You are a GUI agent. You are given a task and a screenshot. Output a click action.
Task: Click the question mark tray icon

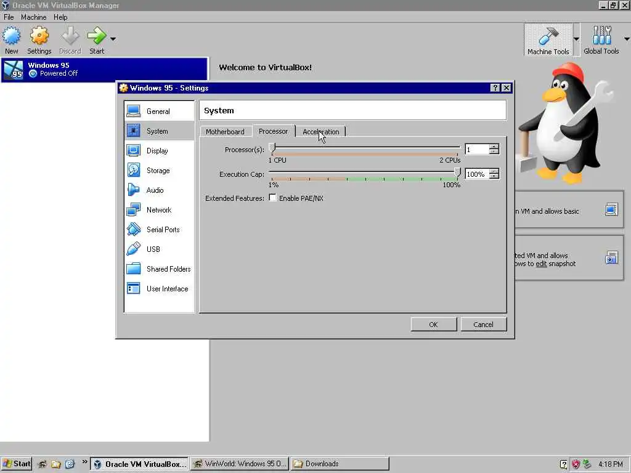tap(563, 464)
